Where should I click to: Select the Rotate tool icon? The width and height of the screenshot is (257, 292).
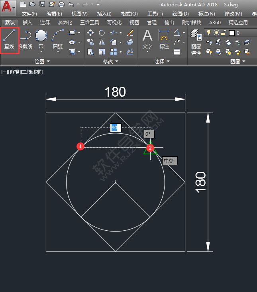tap(102, 33)
